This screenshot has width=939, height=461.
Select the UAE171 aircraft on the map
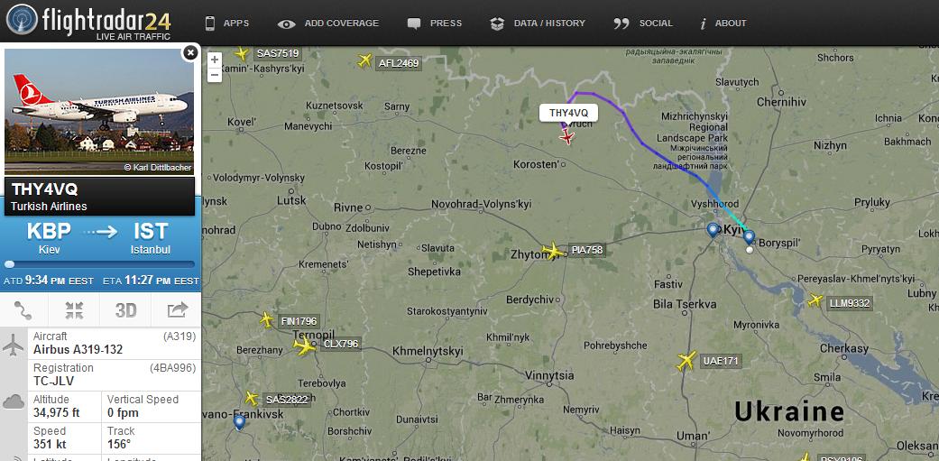click(x=687, y=361)
